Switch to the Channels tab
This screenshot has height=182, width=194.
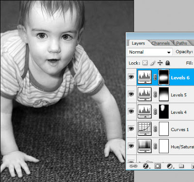(161, 43)
